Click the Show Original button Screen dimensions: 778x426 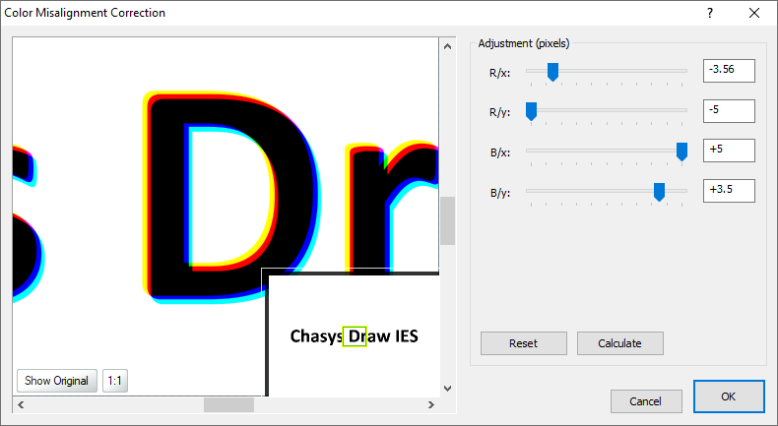(x=57, y=381)
